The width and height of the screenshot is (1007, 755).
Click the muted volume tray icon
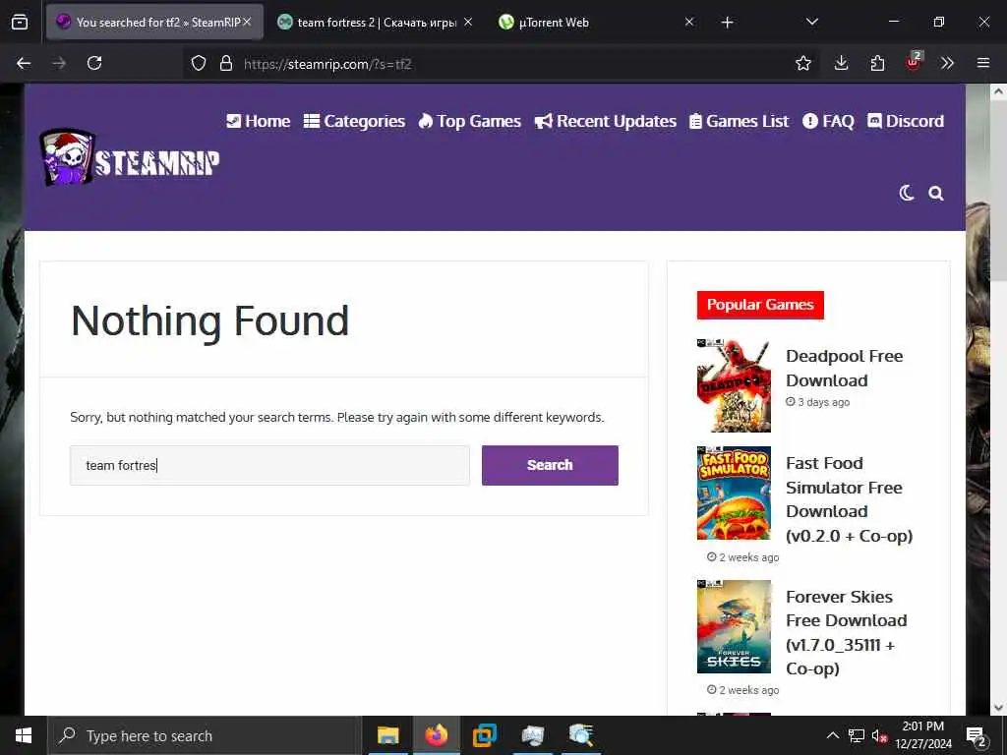pos(879,735)
